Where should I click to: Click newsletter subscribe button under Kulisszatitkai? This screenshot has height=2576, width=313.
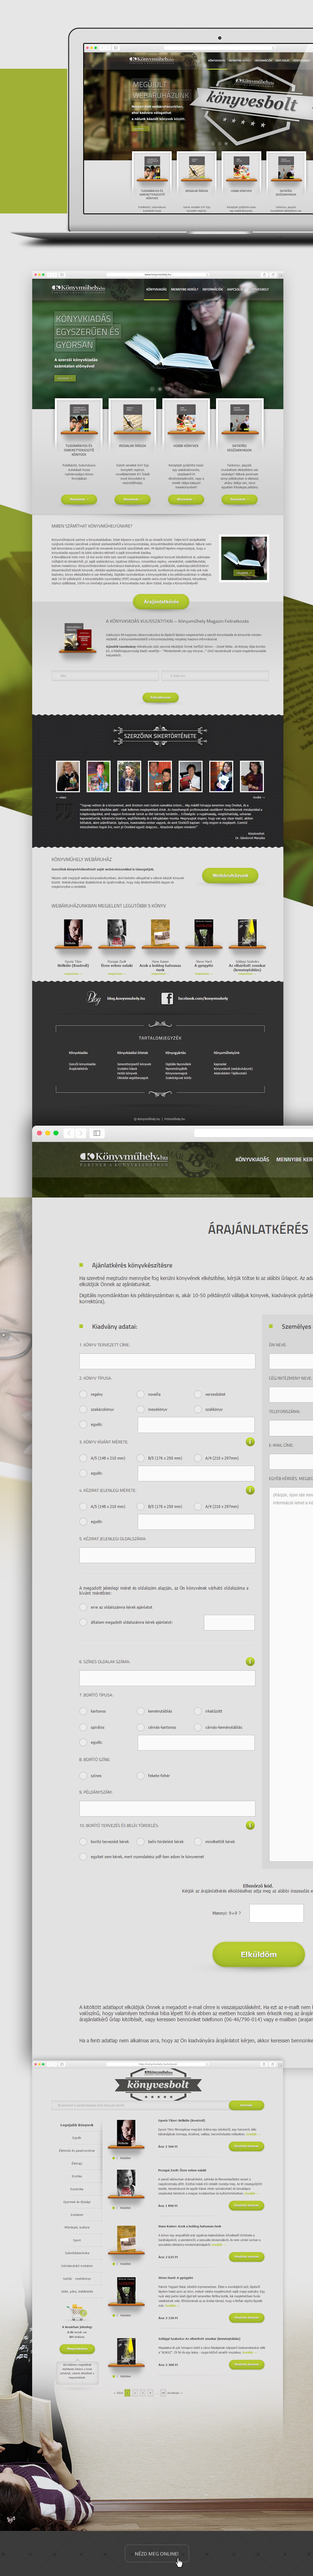pos(160,697)
